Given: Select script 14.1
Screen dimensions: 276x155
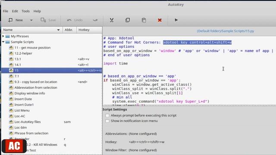Looking at the screenshot, I should point(18,65).
